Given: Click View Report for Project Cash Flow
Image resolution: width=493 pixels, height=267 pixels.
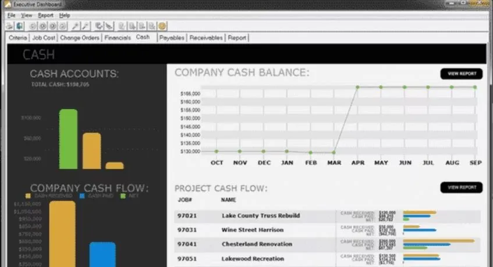Looking at the screenshot, I should pos(462,187).
